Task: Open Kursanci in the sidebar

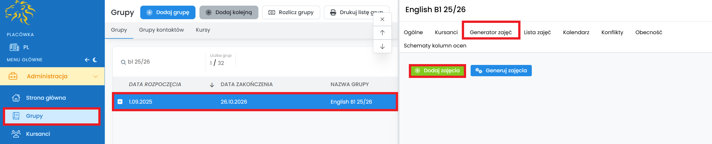Action: [38, 134]
